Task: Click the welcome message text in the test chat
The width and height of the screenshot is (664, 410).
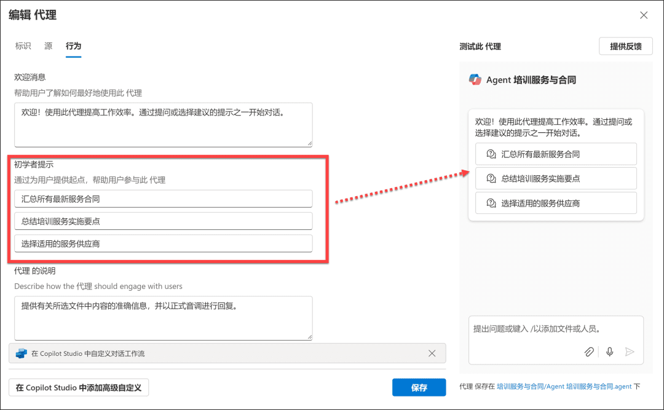Action: (553, 127)
